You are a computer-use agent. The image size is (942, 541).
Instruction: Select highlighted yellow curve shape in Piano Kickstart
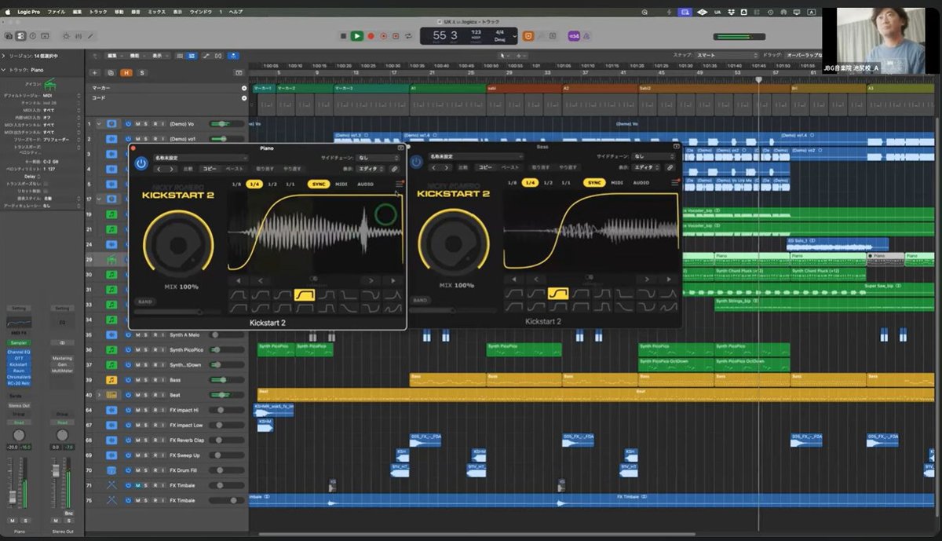[305, 294]
